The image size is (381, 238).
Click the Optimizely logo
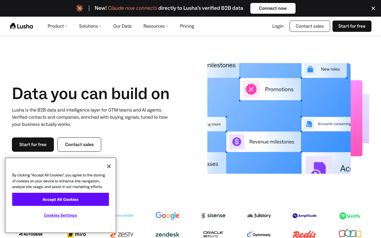(x=259, y=234)
